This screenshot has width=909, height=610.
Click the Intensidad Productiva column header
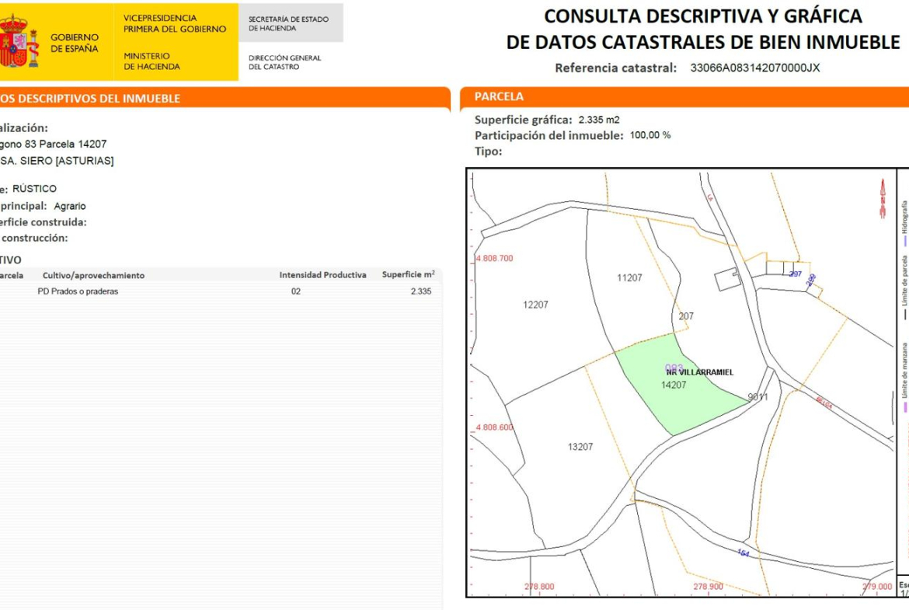coord(322,275)
